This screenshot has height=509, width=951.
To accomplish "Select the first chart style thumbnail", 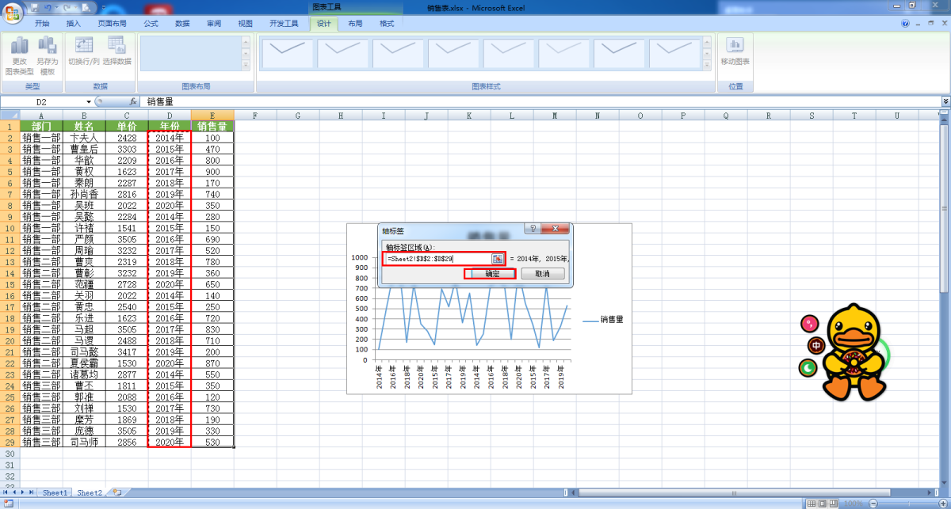I will [286, 53].
